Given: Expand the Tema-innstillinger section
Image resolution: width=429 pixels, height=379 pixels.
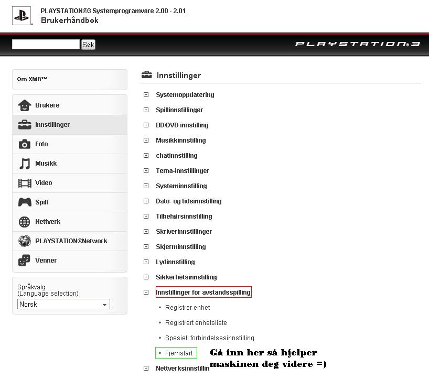Looking at the screenshot, I should pyautogui.click(x=146, y=171).
